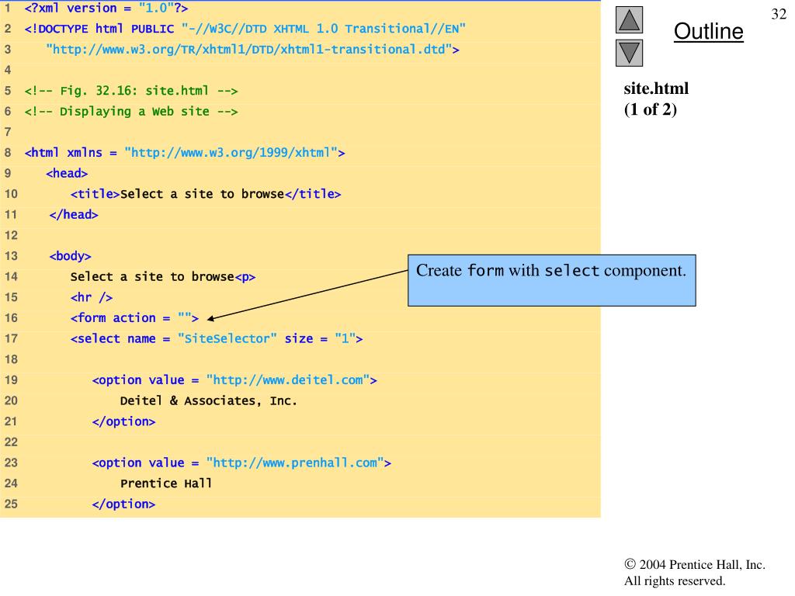Click the DOCTYPE html PUBLIC line
This screenshot has height=596, width=795.
(245, 29)
